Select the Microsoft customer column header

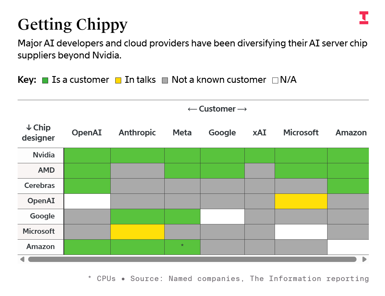pos(301,133)
